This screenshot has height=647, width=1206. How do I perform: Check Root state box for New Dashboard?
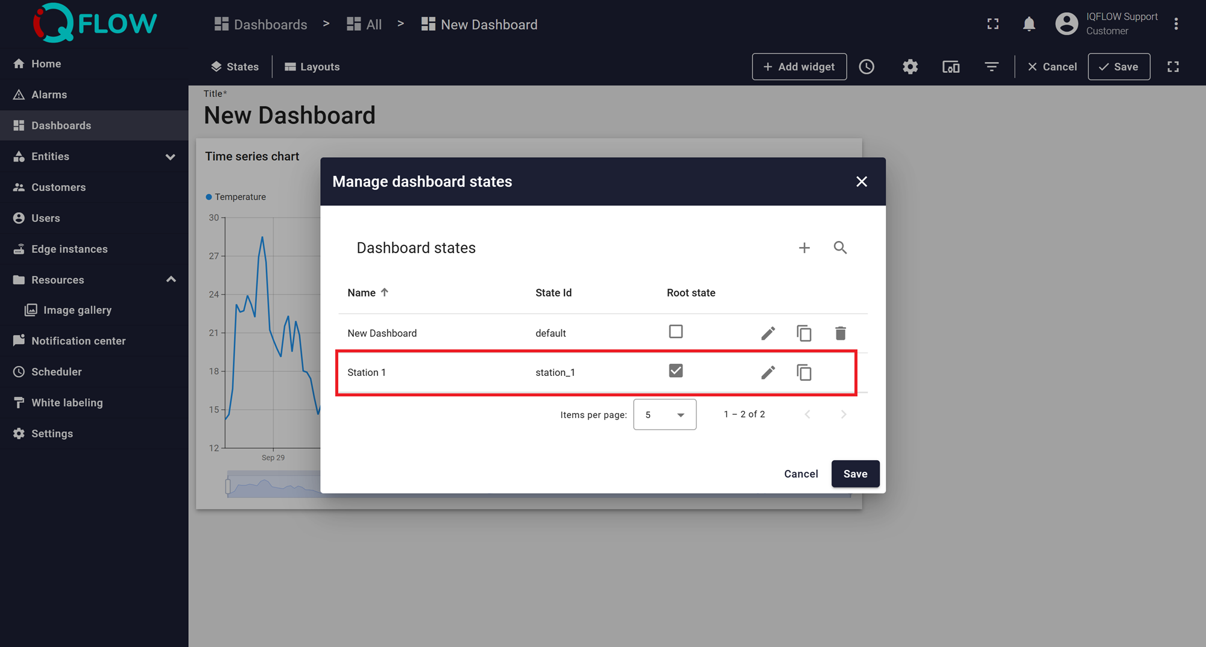(x=675, y=332)
